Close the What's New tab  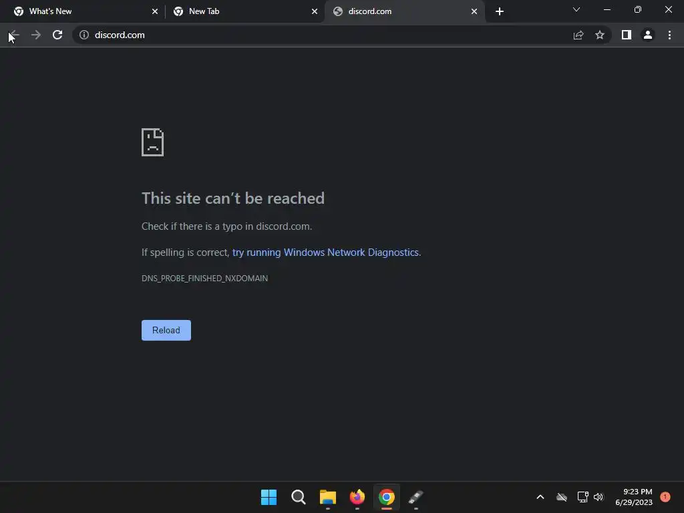click(155, 11)
